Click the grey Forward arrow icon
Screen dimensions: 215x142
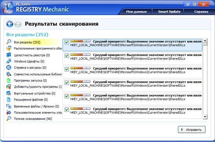[18, 24]
